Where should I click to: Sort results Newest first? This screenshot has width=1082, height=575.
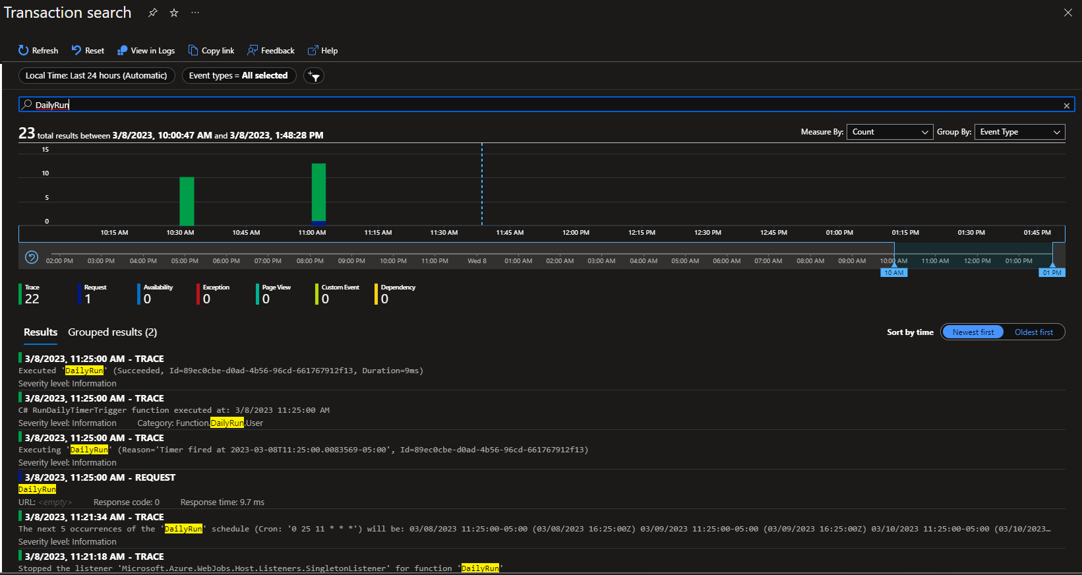[x=973, y=332]
